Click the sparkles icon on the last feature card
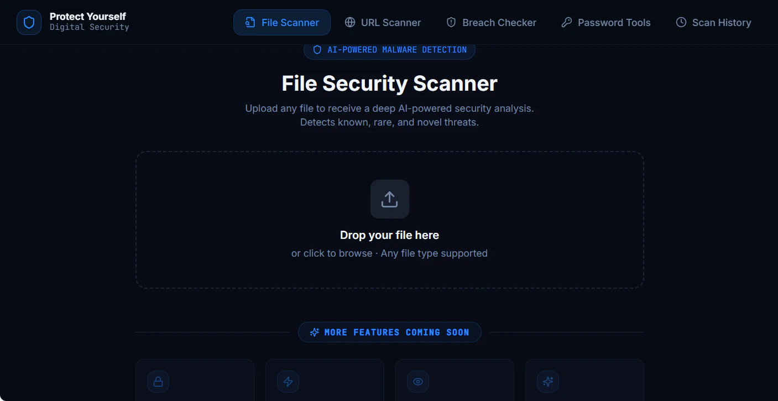Screen dimensions: 778x401 click(x=547, y=382)
